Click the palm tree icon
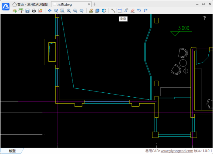The height and width of the screenshot is (154, 213). point(21,11)
